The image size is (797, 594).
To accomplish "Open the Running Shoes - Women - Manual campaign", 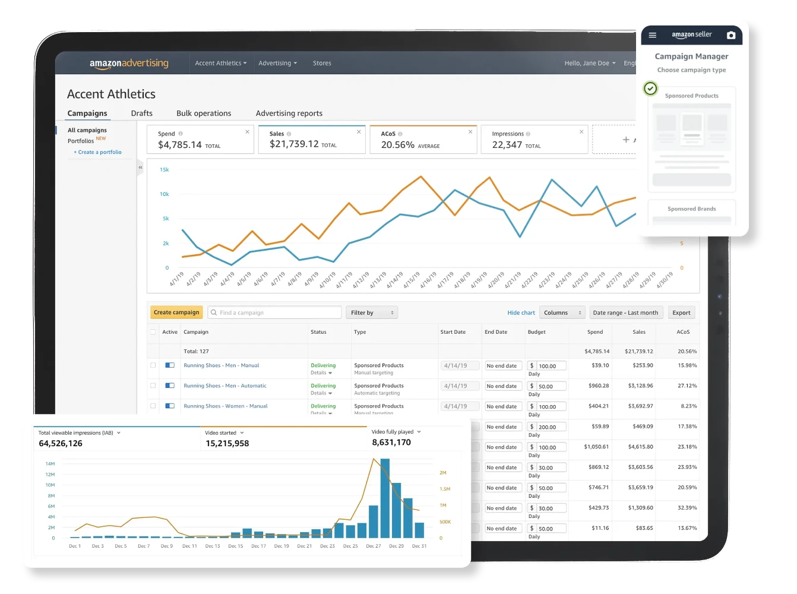I will pyautogui.click(x=226, y=406).
